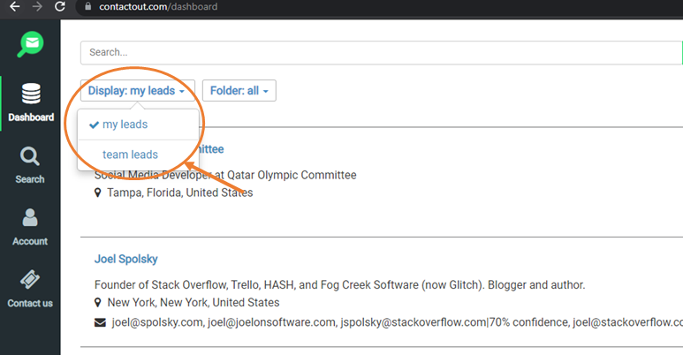Click the browser address bar URL

coord(158,6)
